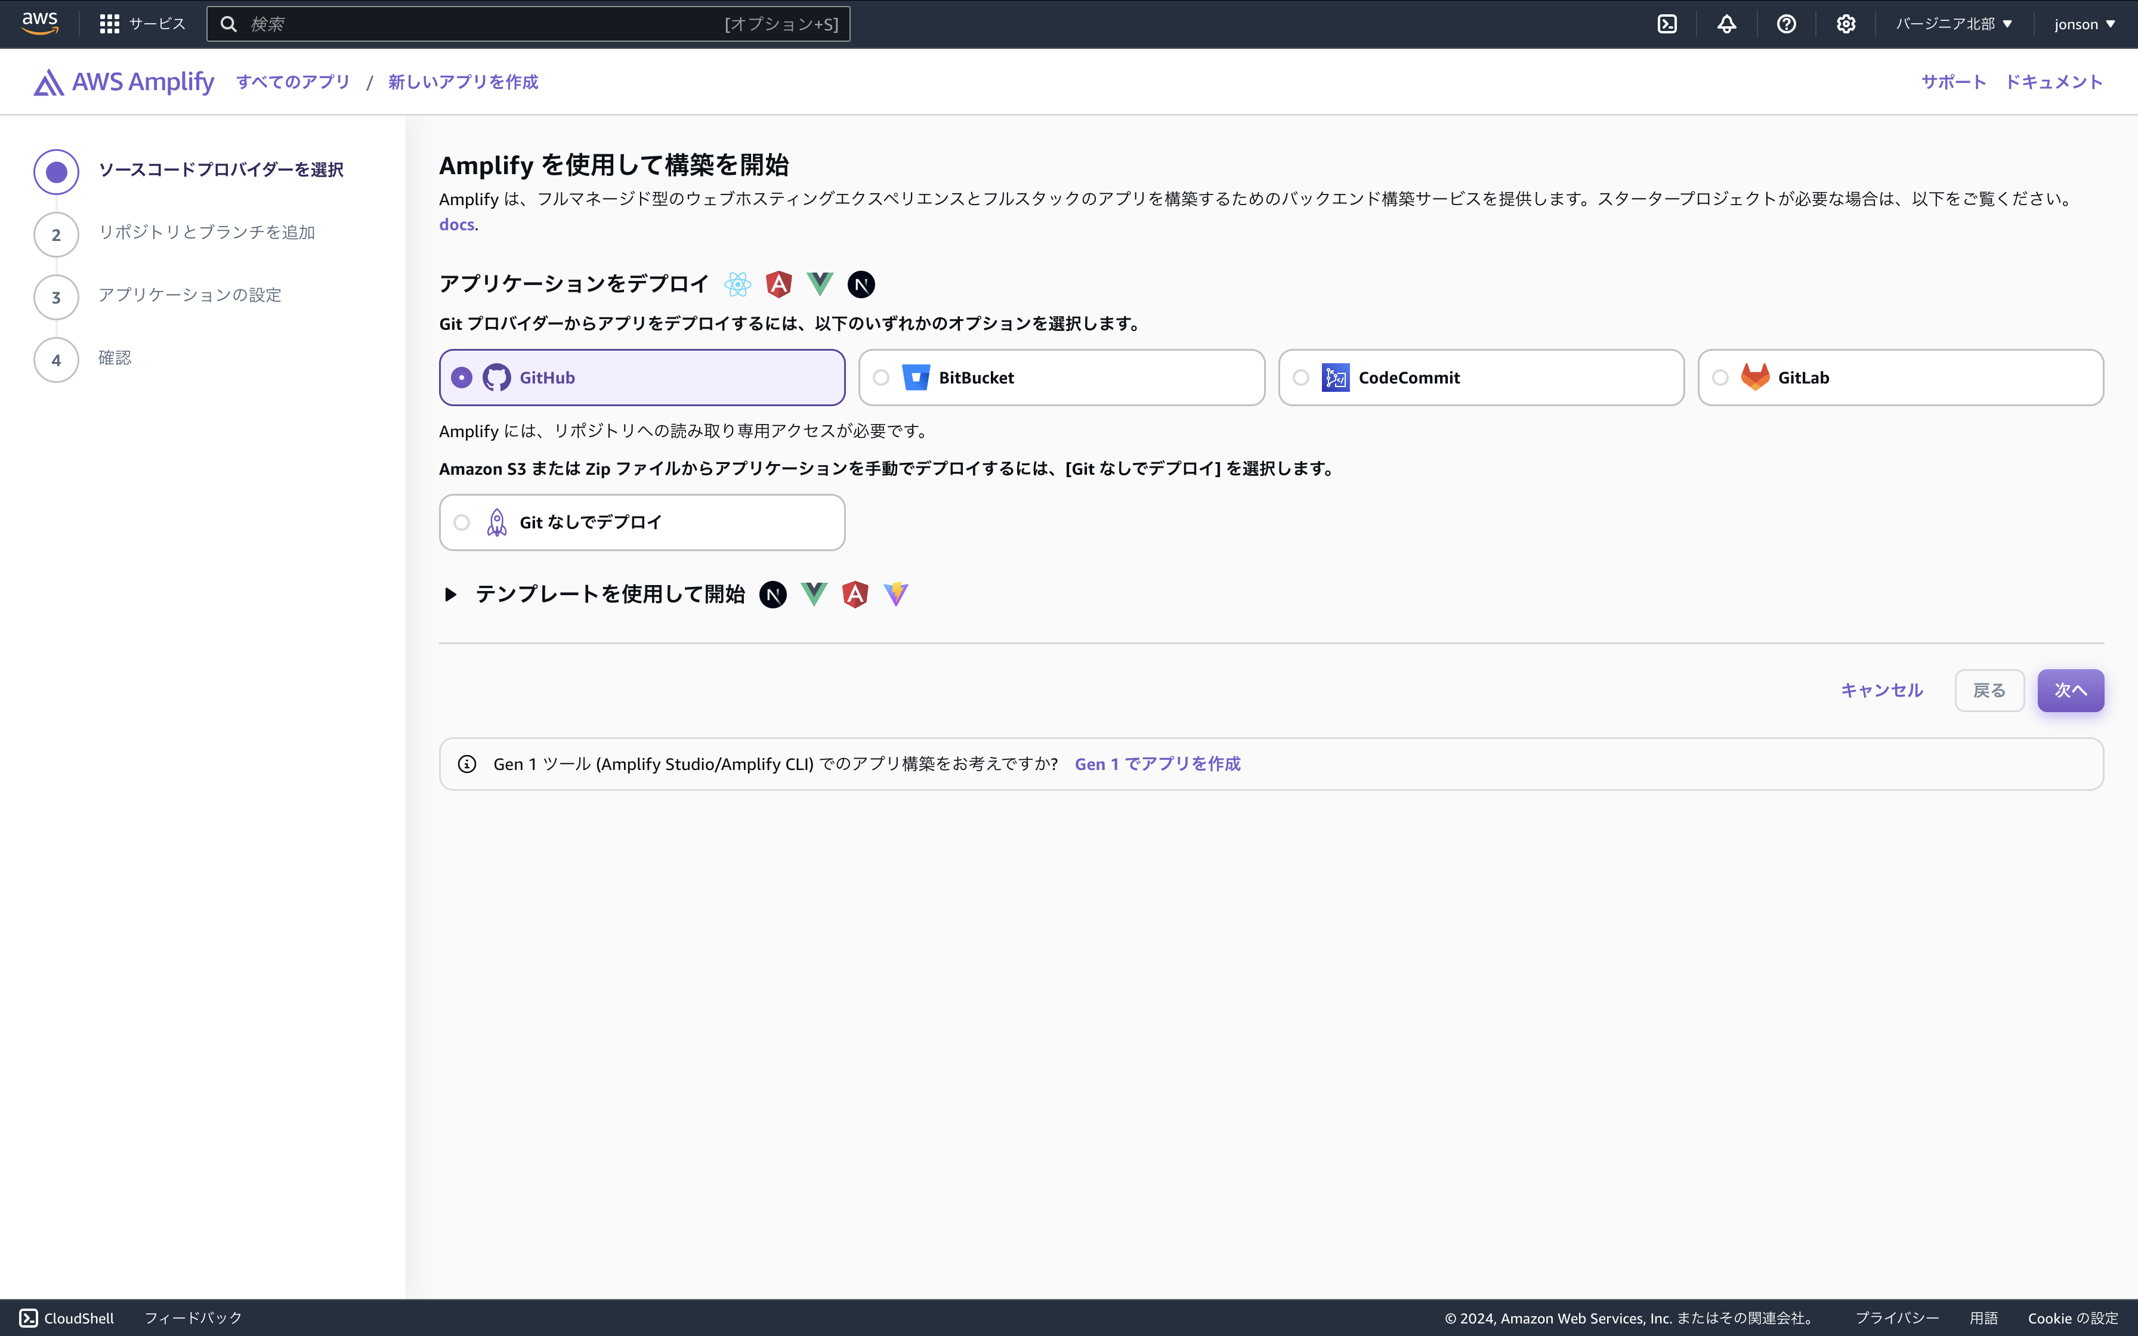The width and height of the screenshot is (2138, 1336).
Task: Click the Gen 1 でアプリを作成 link
Action: 1157,763
